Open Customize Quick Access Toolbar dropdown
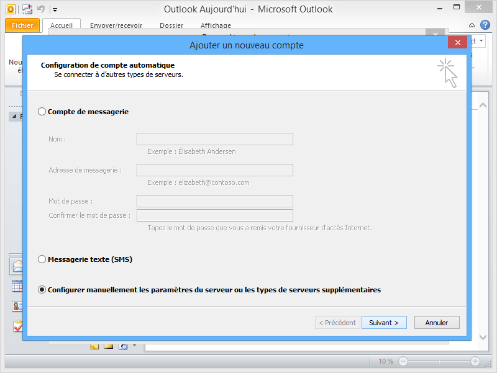The width and height of the screenshot is (497, 373). [55, 10]
